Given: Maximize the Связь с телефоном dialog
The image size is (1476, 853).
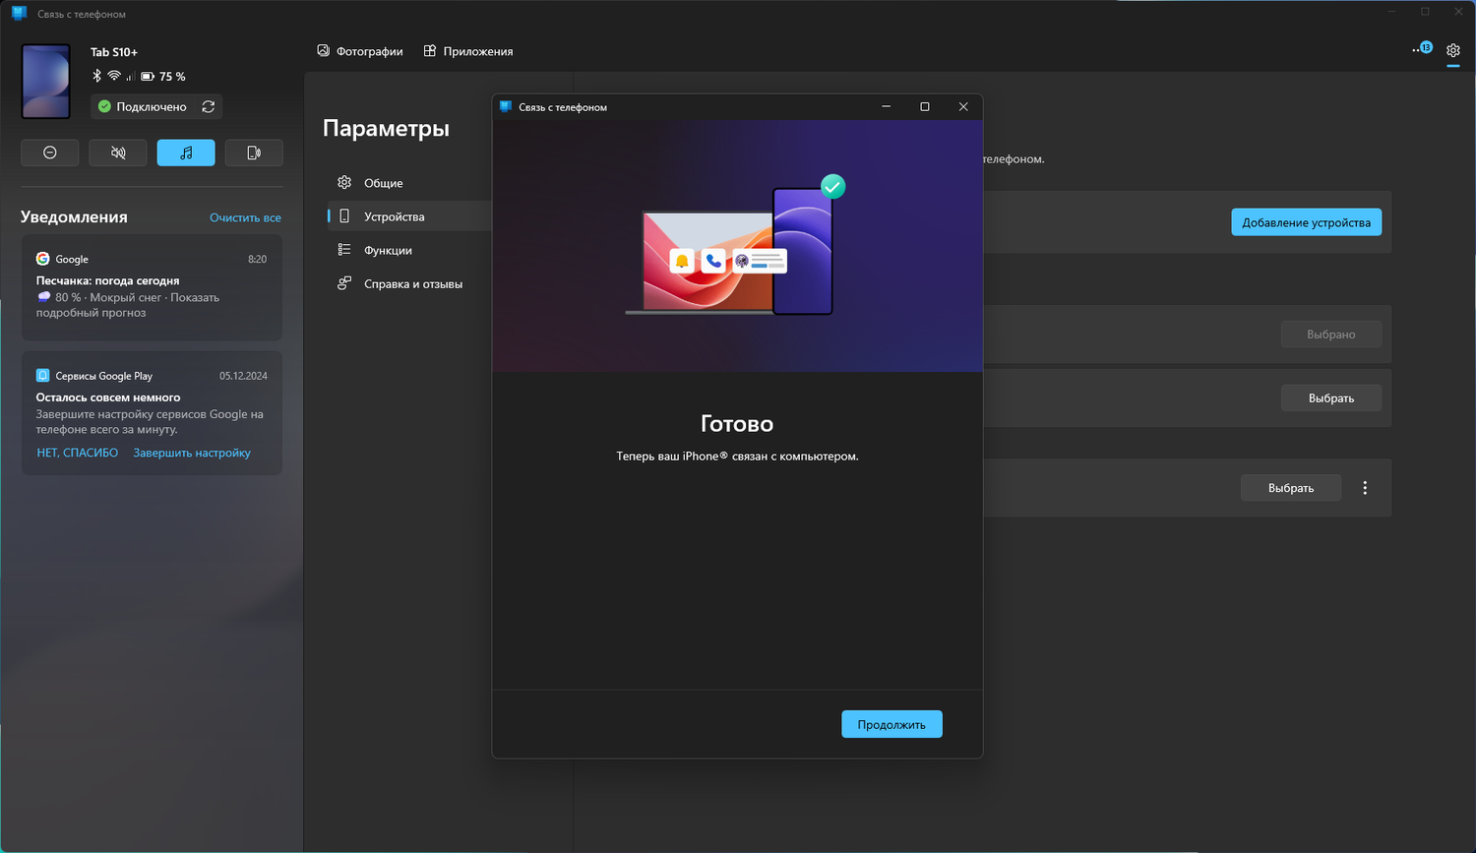Looking at the screenshot, I should pyautogui.click(x=925, y=106).
